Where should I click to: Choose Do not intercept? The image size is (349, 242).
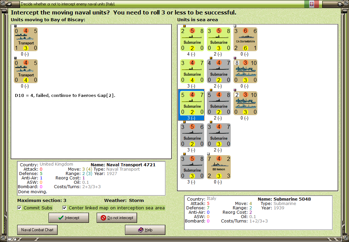tap(117, 218)
